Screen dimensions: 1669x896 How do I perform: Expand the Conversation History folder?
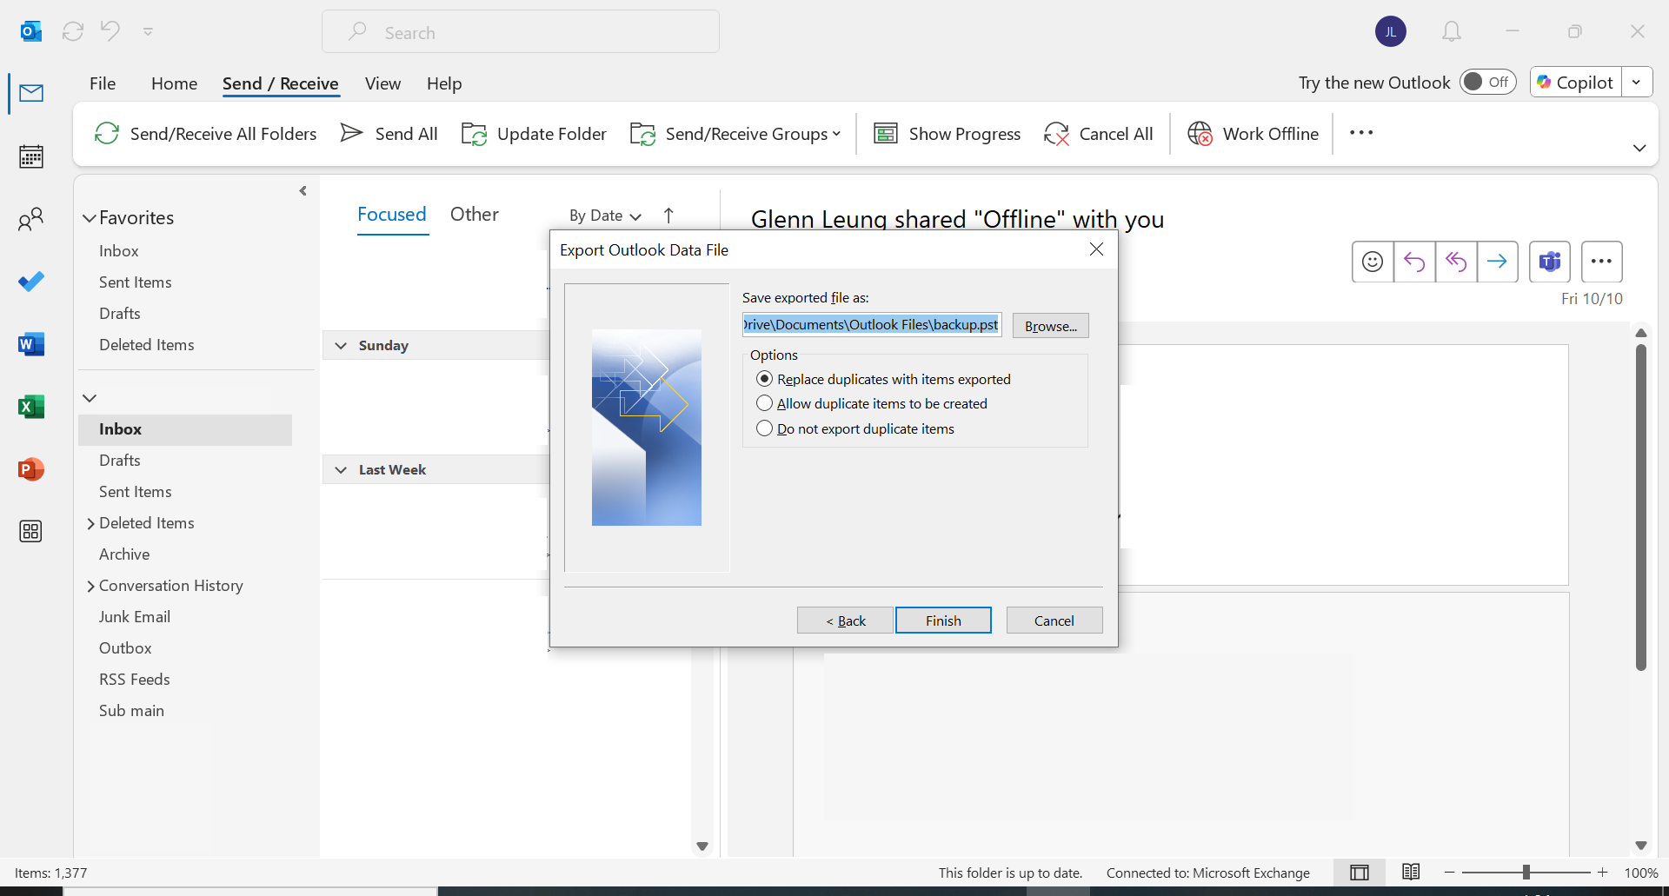91,585
